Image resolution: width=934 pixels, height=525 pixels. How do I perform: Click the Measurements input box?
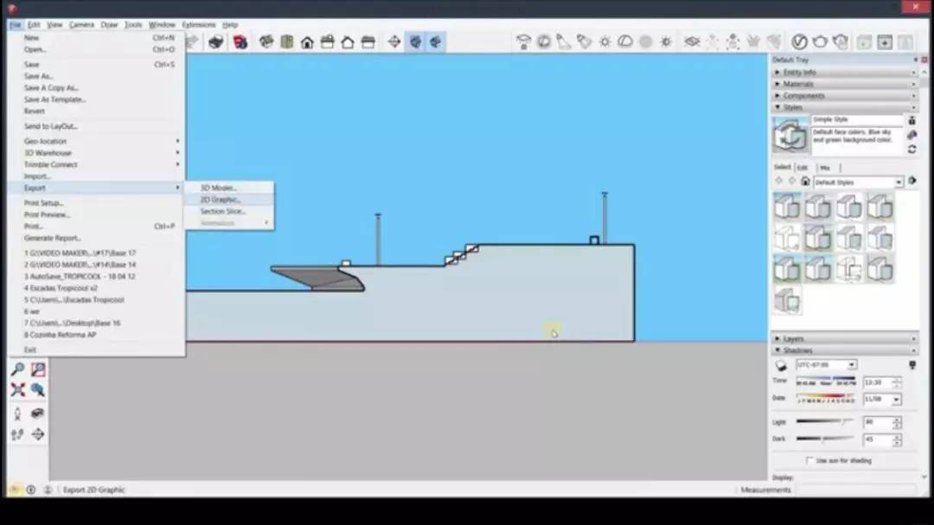(855, 490)
